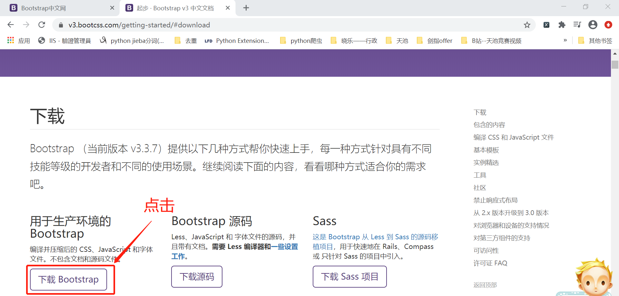Viewport: 619px width, 296px height.
Task: Reload the page with the refresh icon
Action: [x=42, y=25]
